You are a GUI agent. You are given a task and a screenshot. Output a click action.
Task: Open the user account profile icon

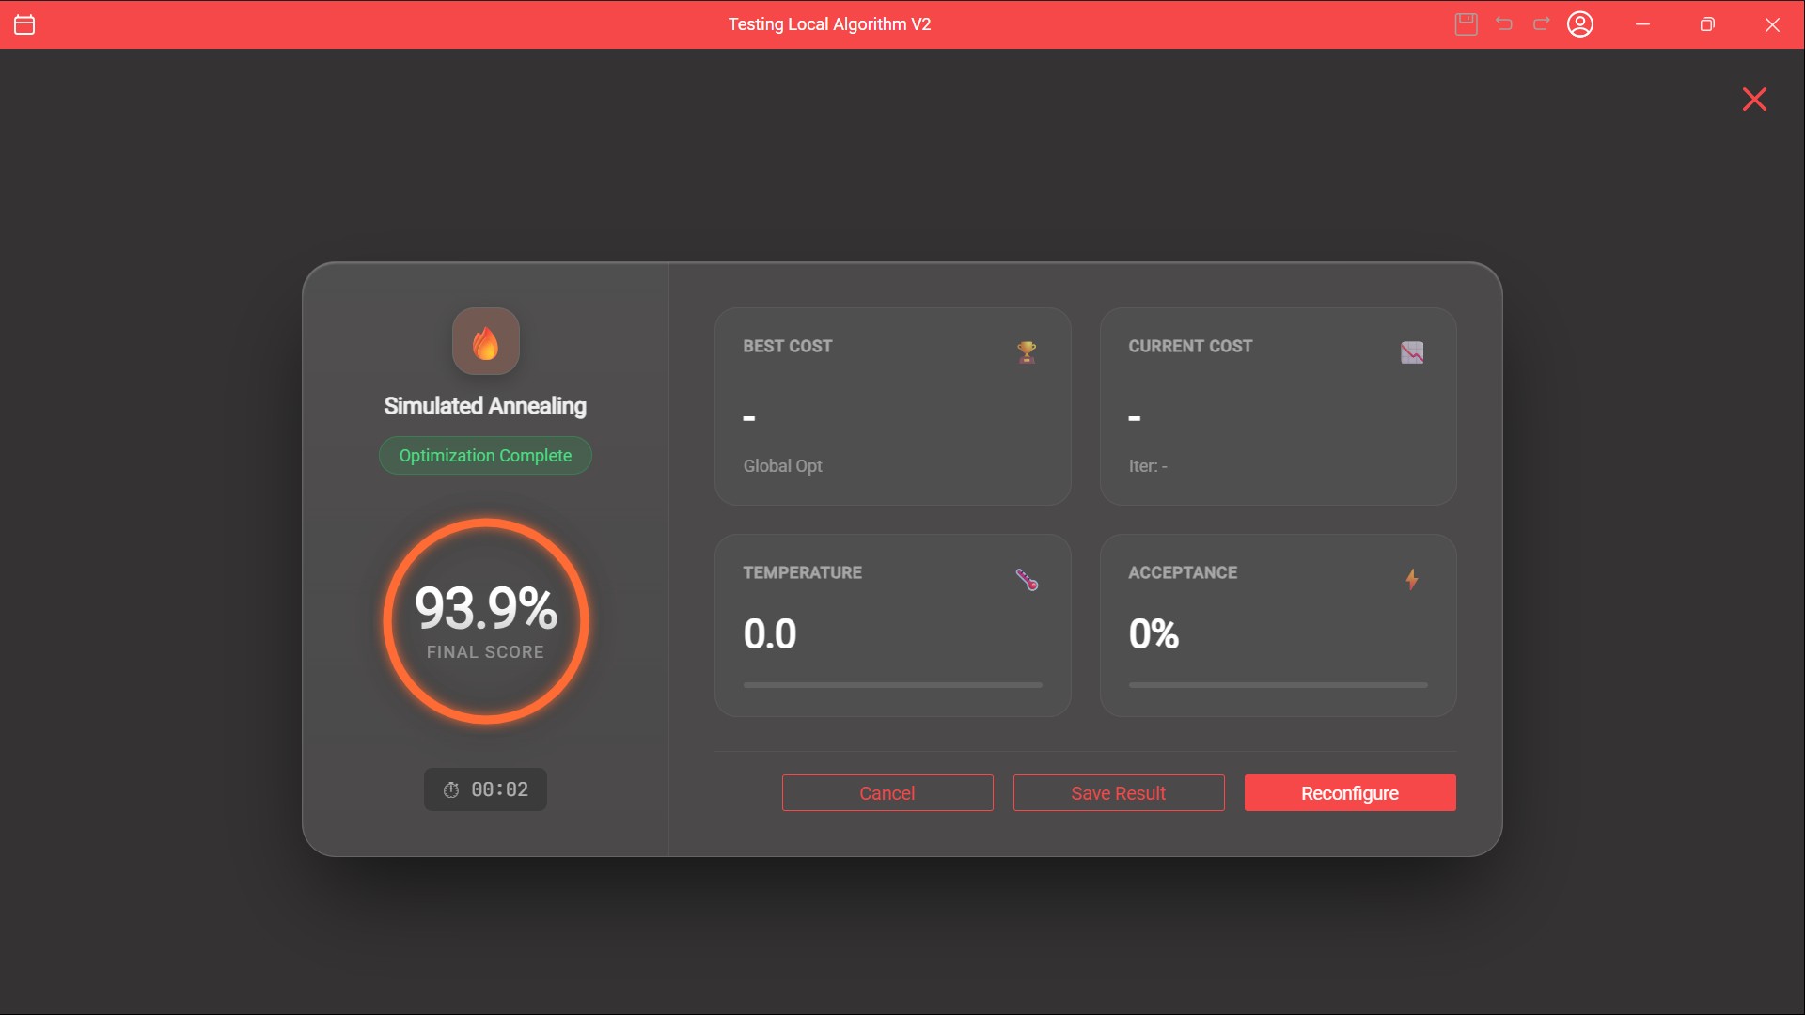[1580, 24]
